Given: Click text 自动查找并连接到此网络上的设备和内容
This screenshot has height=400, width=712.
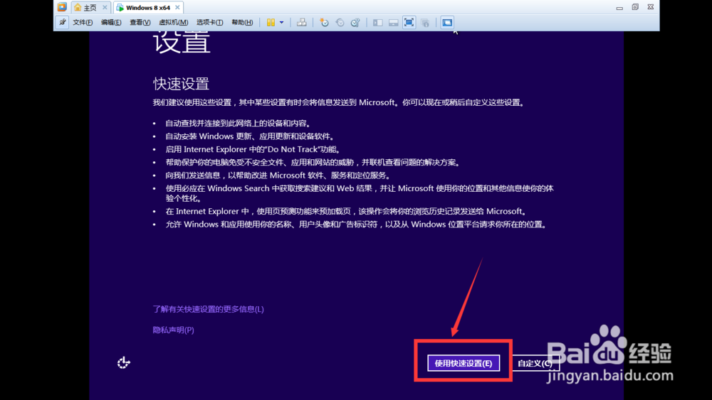Looking at the screenshot, I should [x=238, y=123].
